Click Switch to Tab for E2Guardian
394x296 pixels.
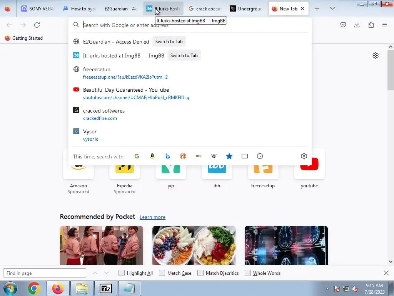(169, 42)
